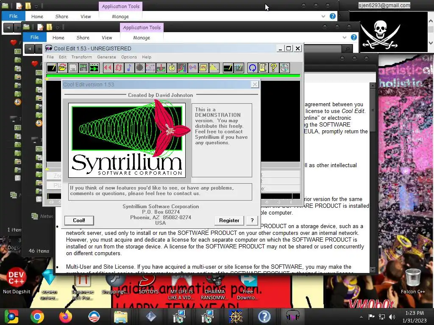Click the taskbar clock showing 1:23 PM

tap(415, 317)
